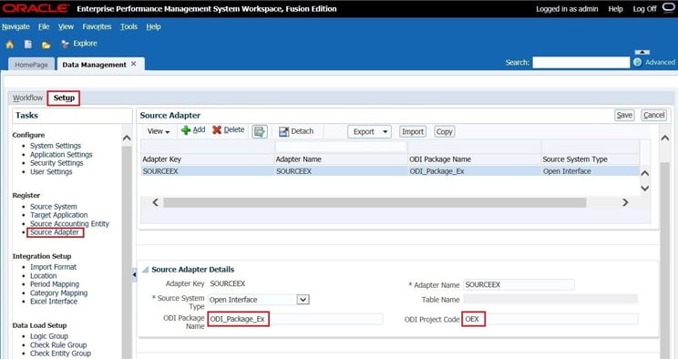The height and width of the screenshot is (359, 678).
Task: Click the Help link in top banner
Action: [615, 8]
